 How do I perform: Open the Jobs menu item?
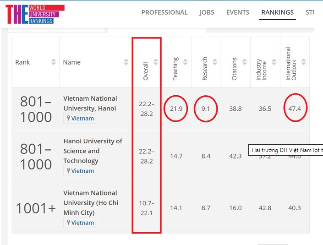[x=207, y=12]
